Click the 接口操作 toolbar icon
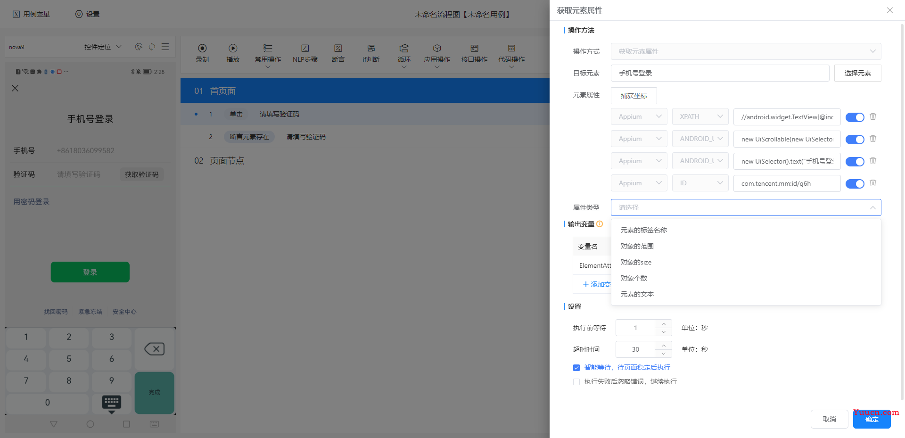Image resolution: width=905 pixels, height=438 pixels. [474, 48]
